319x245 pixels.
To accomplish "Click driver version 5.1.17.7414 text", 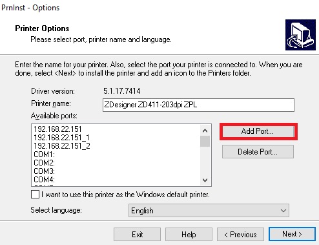I will (x=122, y=91).
